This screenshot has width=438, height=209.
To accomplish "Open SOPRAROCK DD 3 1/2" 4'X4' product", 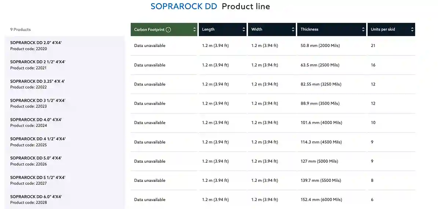I will 38,100.
